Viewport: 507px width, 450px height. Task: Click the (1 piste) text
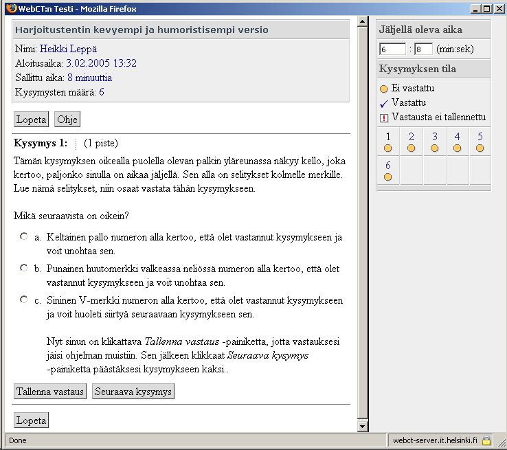tap(101, 143)
